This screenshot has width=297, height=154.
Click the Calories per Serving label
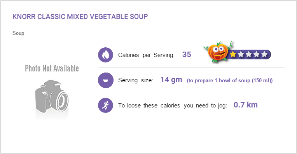(x=146, y=55)
